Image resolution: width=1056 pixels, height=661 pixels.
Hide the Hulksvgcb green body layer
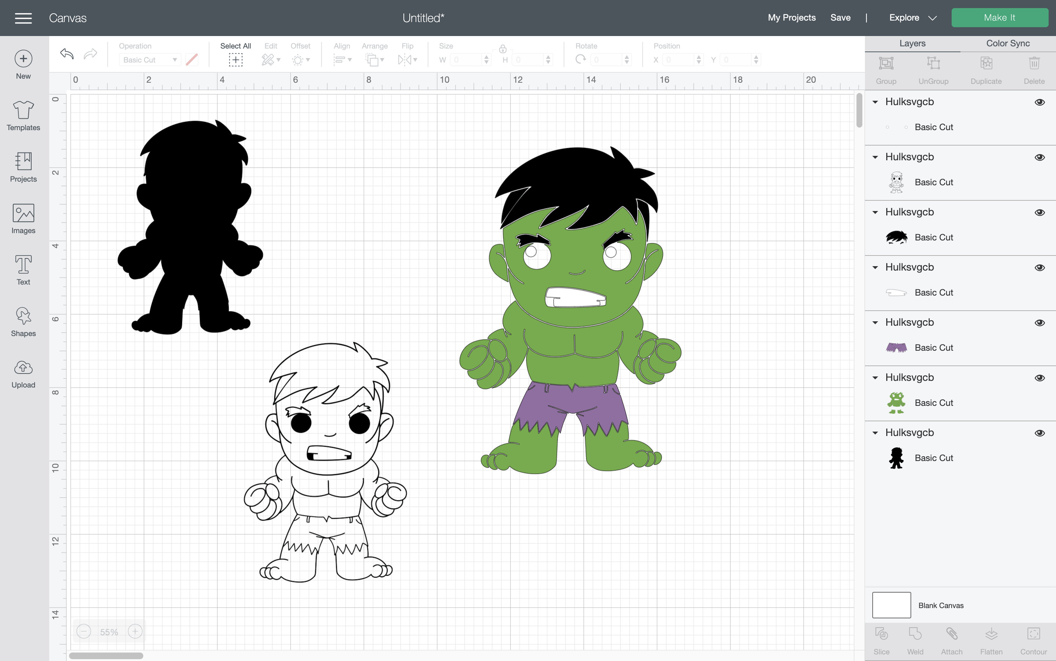coord(1039,378)
